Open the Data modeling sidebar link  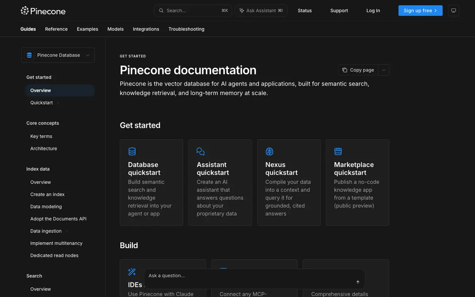46,207
